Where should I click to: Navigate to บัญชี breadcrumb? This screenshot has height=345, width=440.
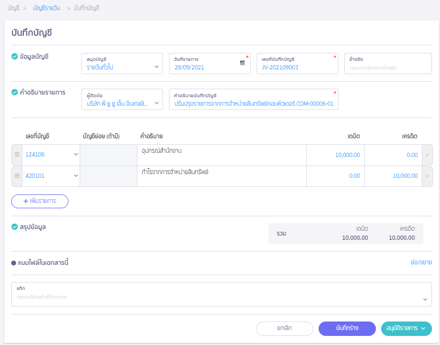coord(13,9)
